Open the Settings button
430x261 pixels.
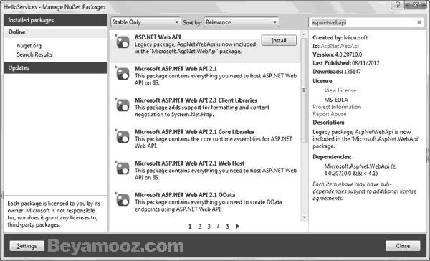click(27, 246)
